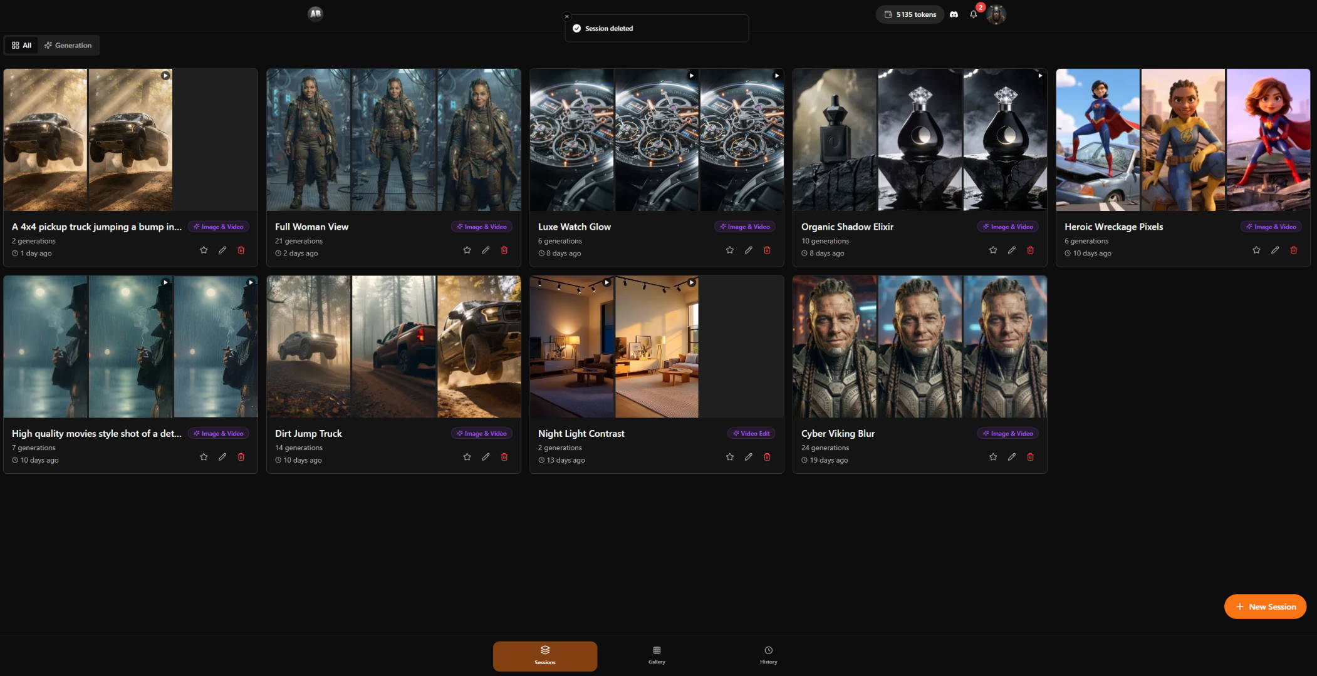The width and height of the screenshot is (1317, 676).
Task: Open the Discord icon in the header
Action: [x=954, y=14]
